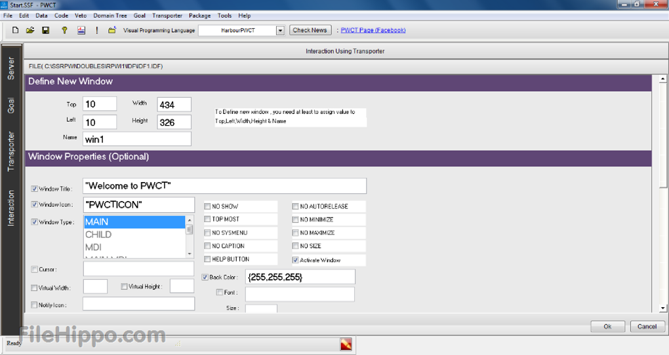669x355 pixels.
Task: Click the form's vertical scrollbar down arrow
Action: pos(662,308)
